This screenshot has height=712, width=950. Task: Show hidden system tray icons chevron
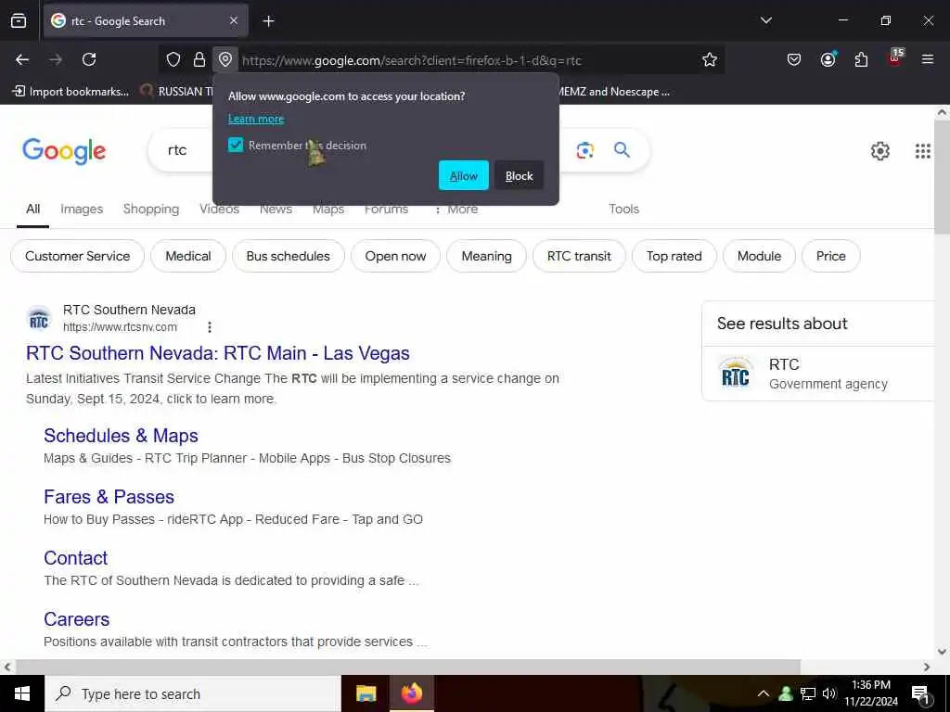click(x=764, y=693)
